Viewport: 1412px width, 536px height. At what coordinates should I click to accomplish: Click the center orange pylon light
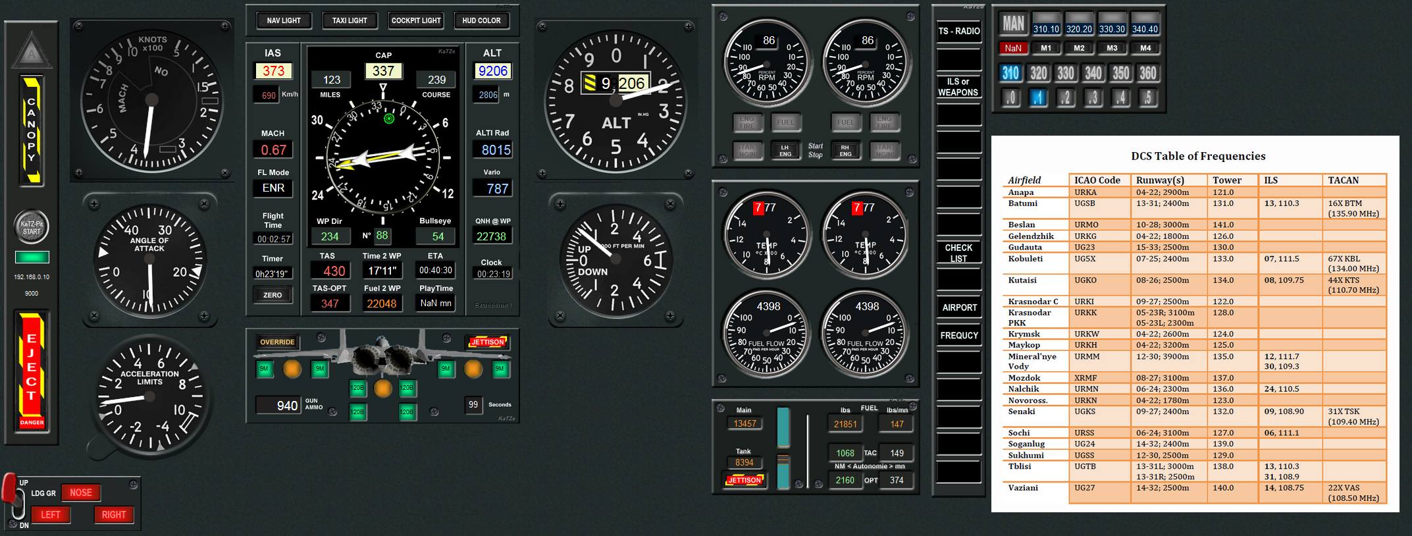click(x=382, y=389)
